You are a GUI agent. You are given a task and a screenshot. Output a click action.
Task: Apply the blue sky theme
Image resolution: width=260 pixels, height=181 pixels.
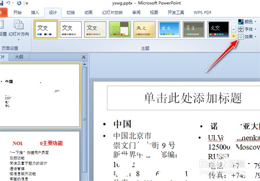point(169,29)
